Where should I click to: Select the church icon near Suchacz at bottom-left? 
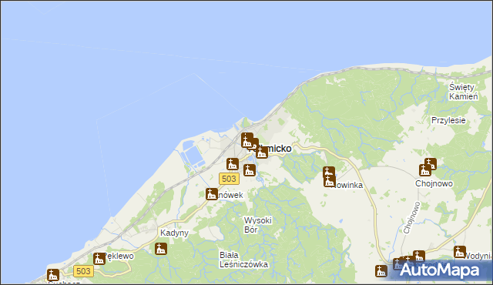53,275
